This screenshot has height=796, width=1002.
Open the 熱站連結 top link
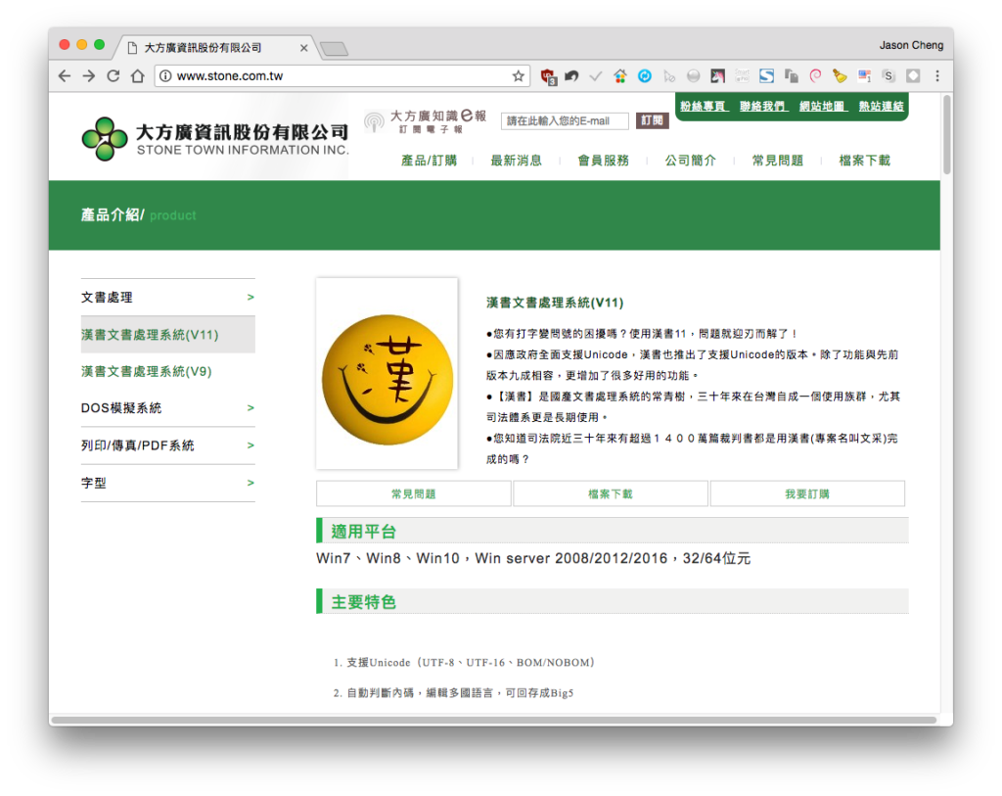tap(882, 106)
